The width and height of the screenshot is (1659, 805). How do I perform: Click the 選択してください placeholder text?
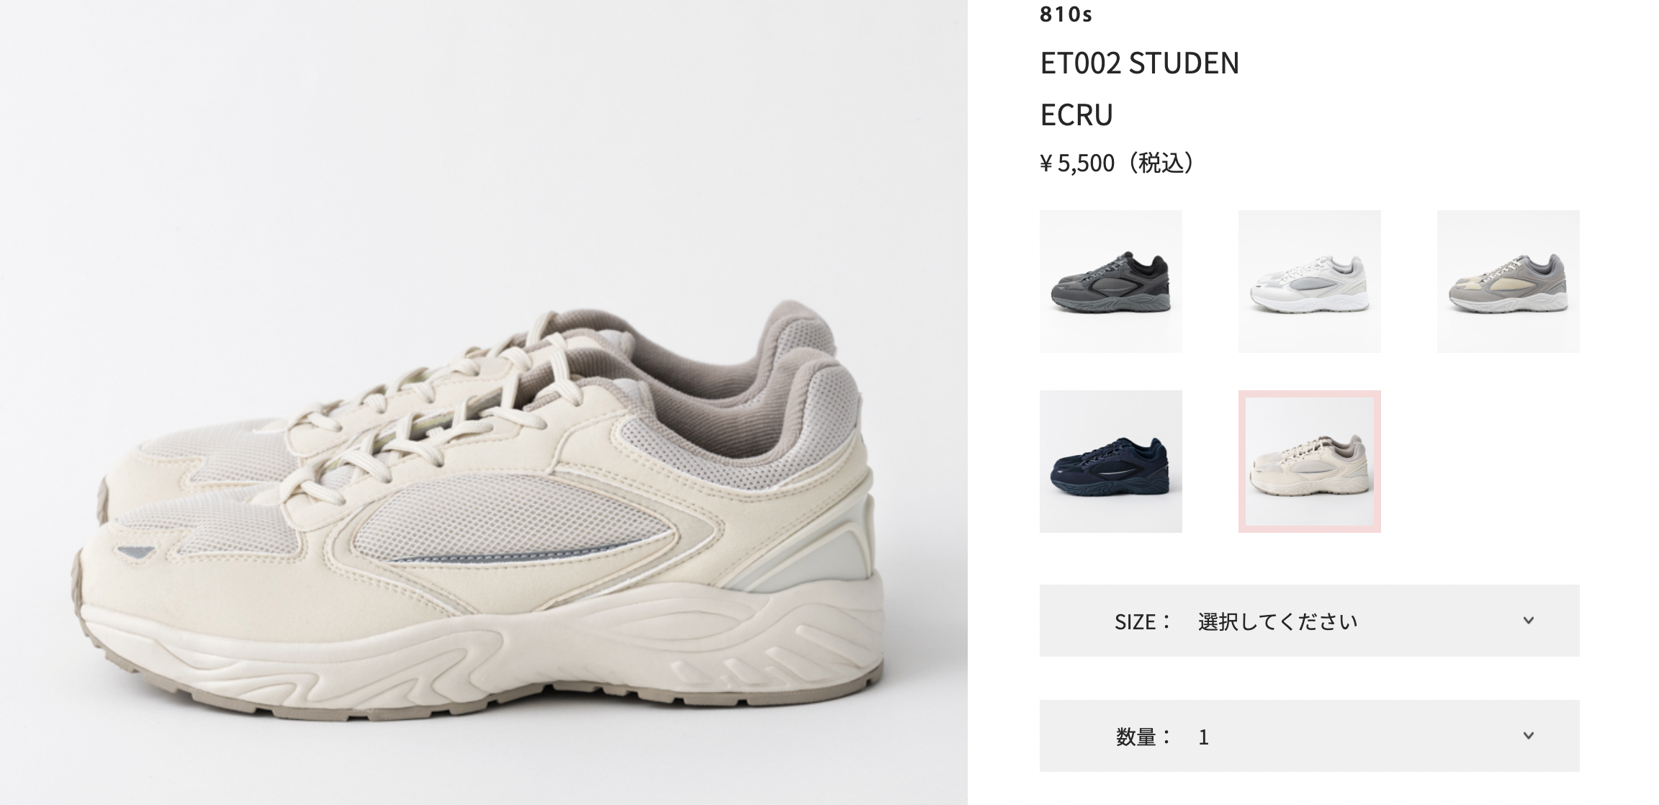pos(1277,621)
